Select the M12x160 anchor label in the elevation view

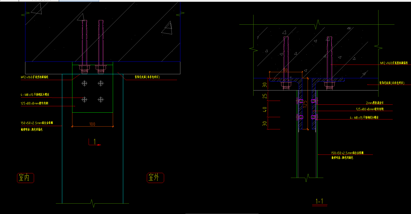click(x=35, y=77)
